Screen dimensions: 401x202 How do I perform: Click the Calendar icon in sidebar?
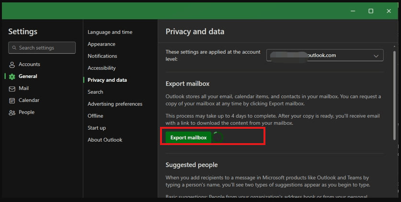pyautogui.click(x=12, y=101)
